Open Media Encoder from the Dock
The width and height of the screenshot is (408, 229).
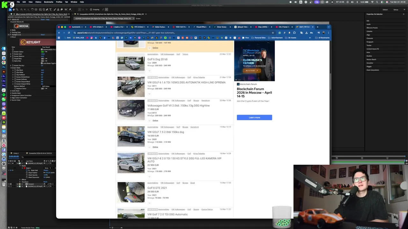click(x=4, y=85)
